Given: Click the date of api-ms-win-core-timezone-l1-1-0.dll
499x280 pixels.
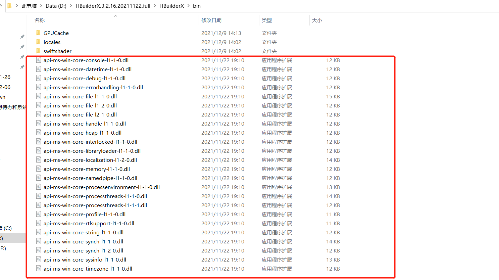Looking at the screenshot, I should 223,269.
